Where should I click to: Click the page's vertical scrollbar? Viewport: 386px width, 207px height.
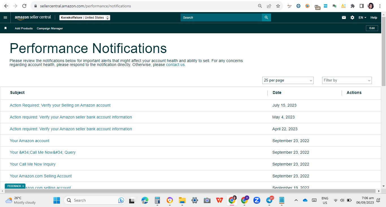click(x=383, y=51)
